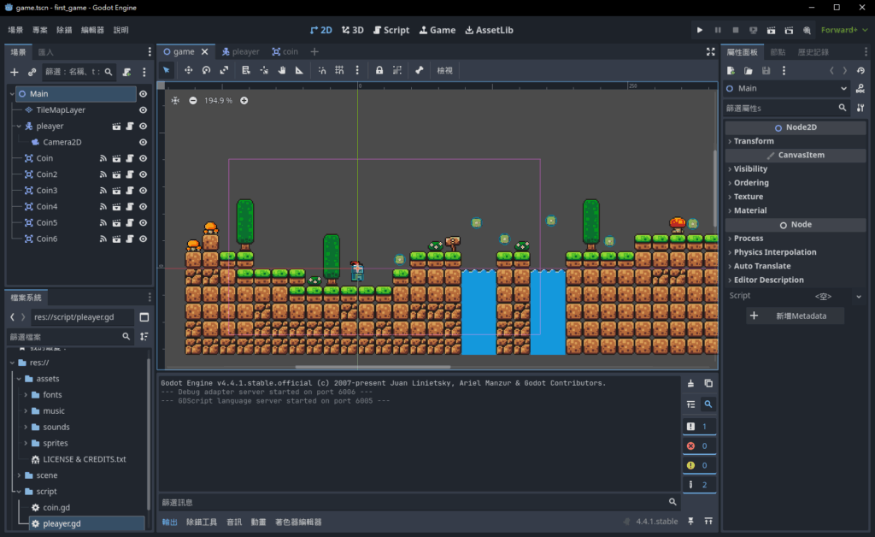Clear the output log
The width and height of the screenshot is (875, 537).
690,383
